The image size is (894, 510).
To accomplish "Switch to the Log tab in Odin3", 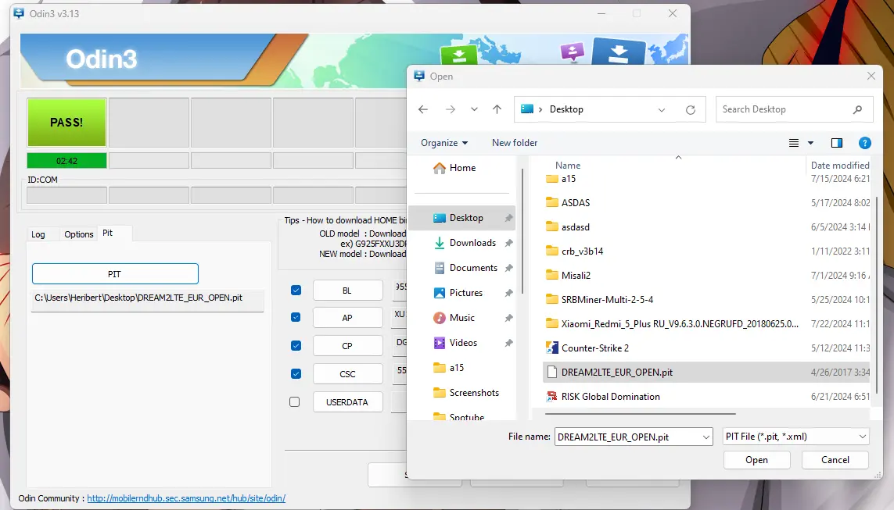I will point(38,234).
